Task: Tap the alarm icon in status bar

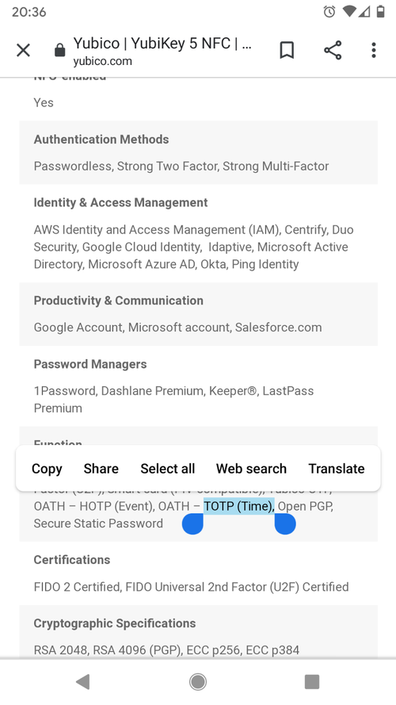Action: (329, 12)
